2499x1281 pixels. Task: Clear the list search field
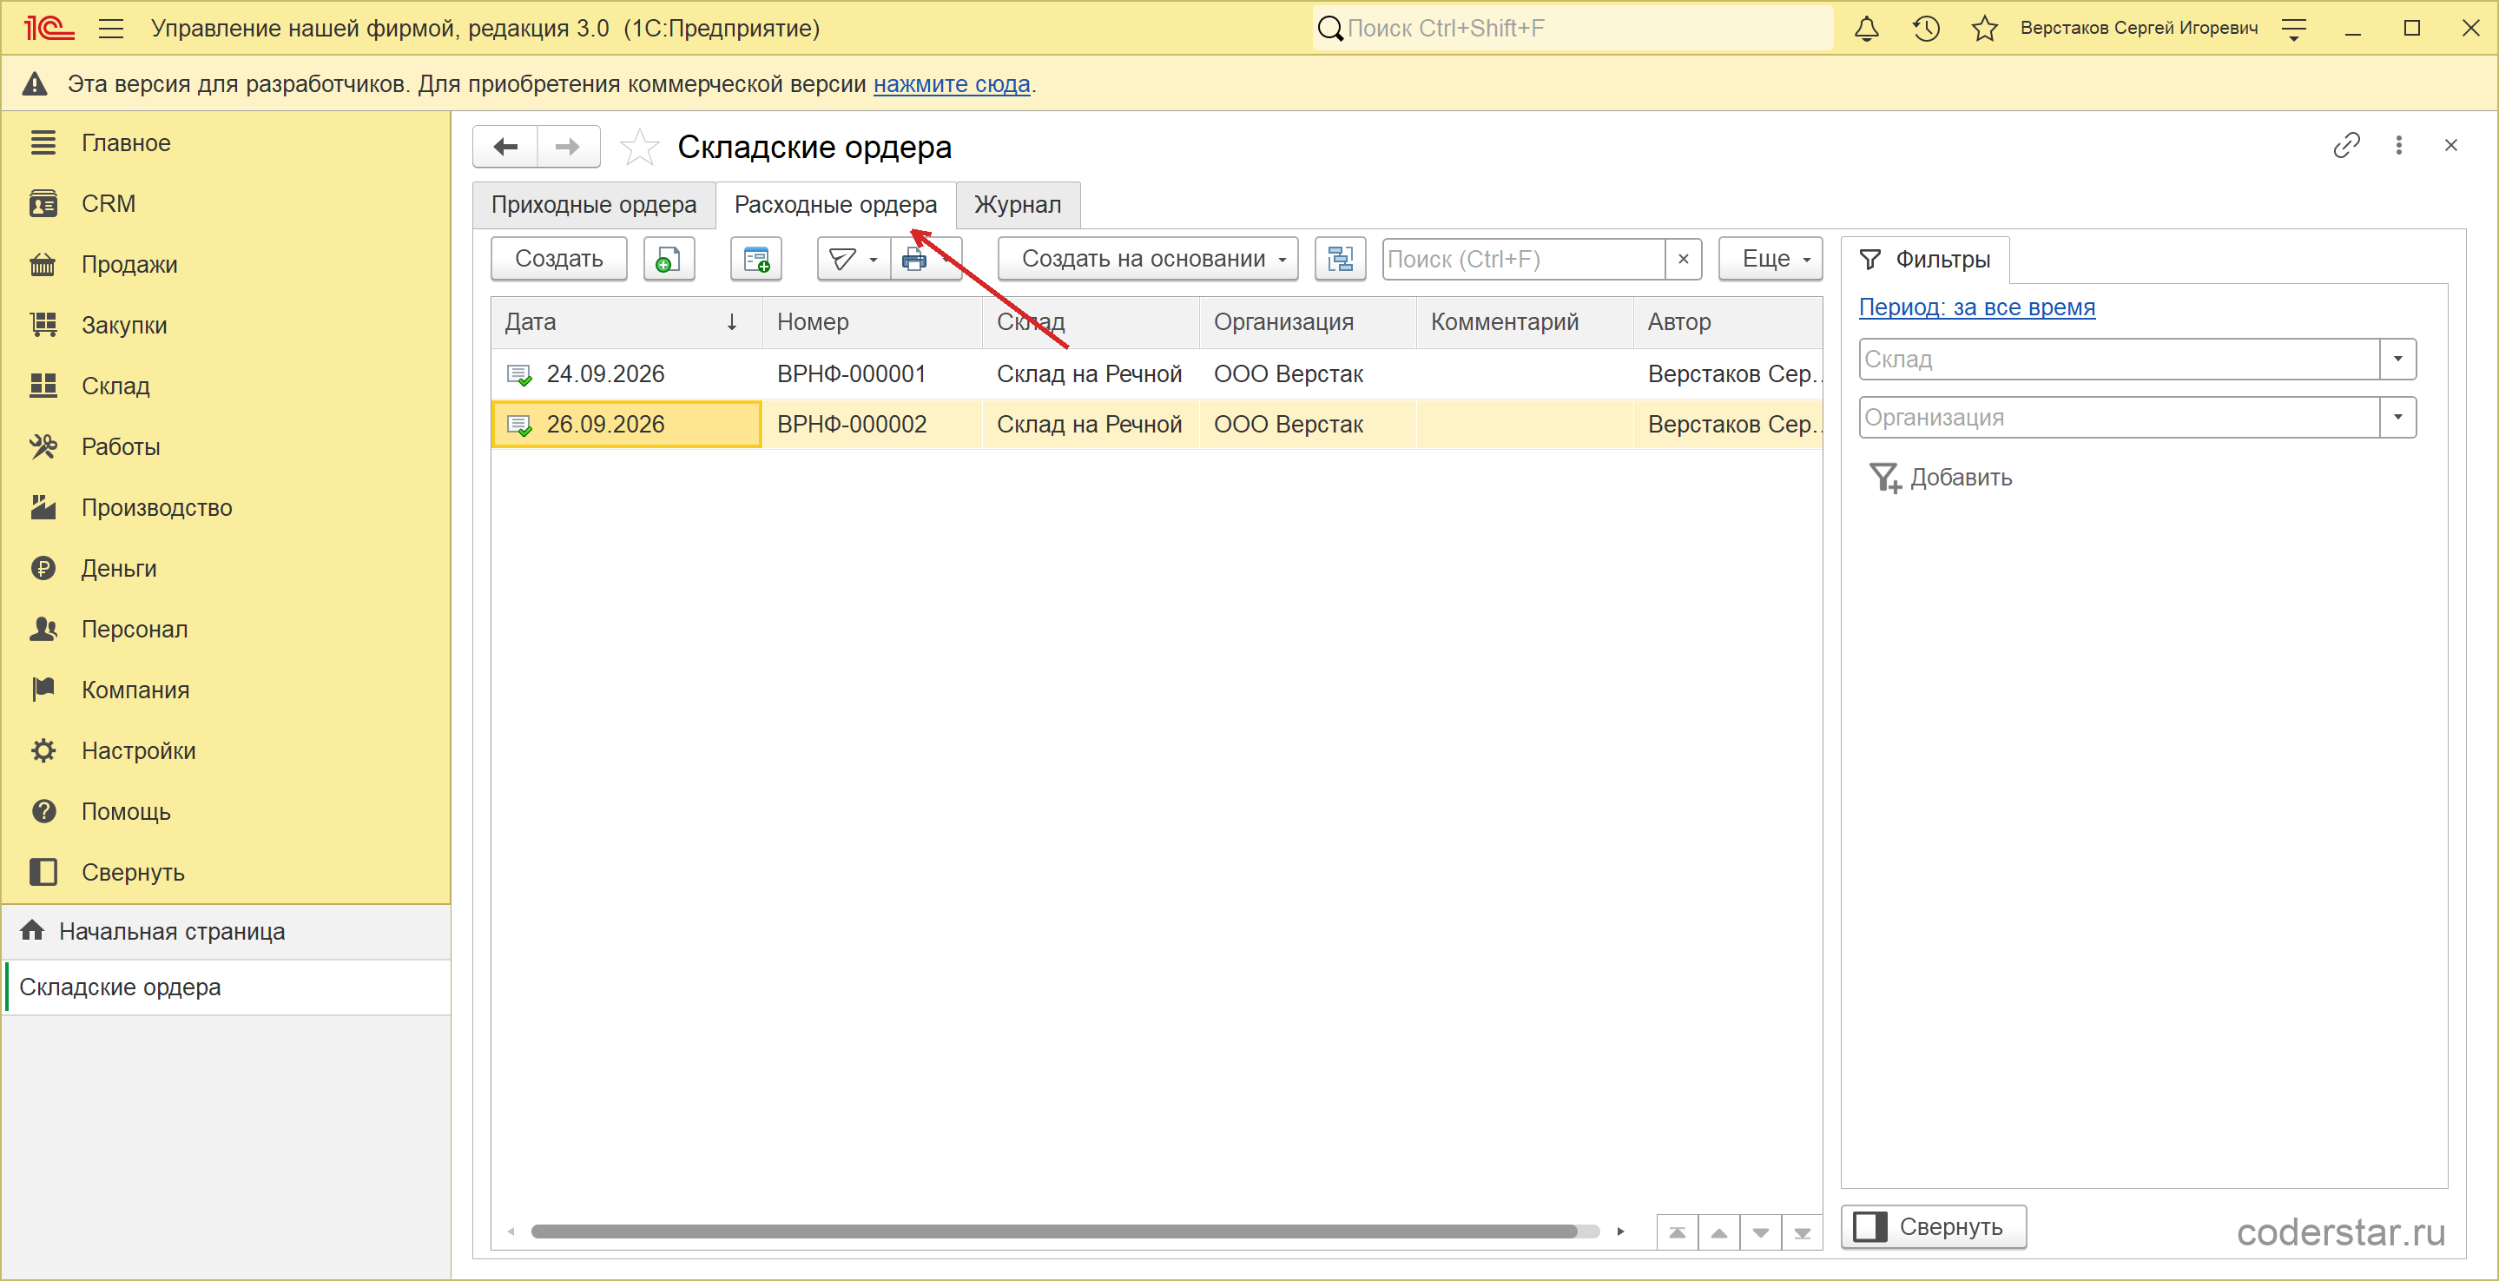point(1683,259)
